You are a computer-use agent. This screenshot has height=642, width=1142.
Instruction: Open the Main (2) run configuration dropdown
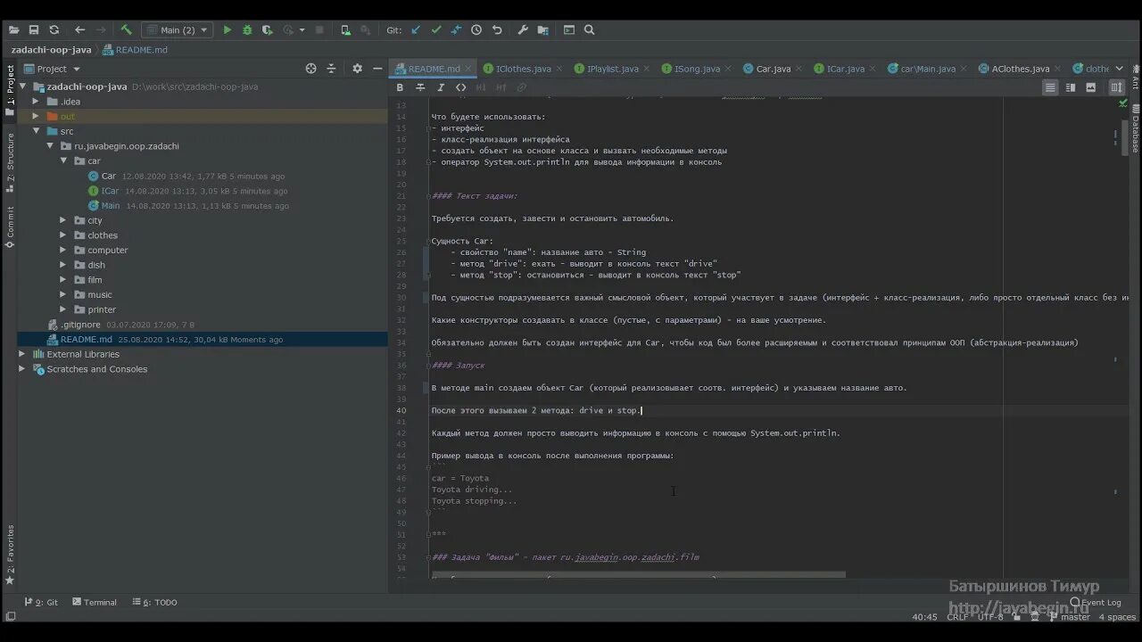click(x=177, y=30)
